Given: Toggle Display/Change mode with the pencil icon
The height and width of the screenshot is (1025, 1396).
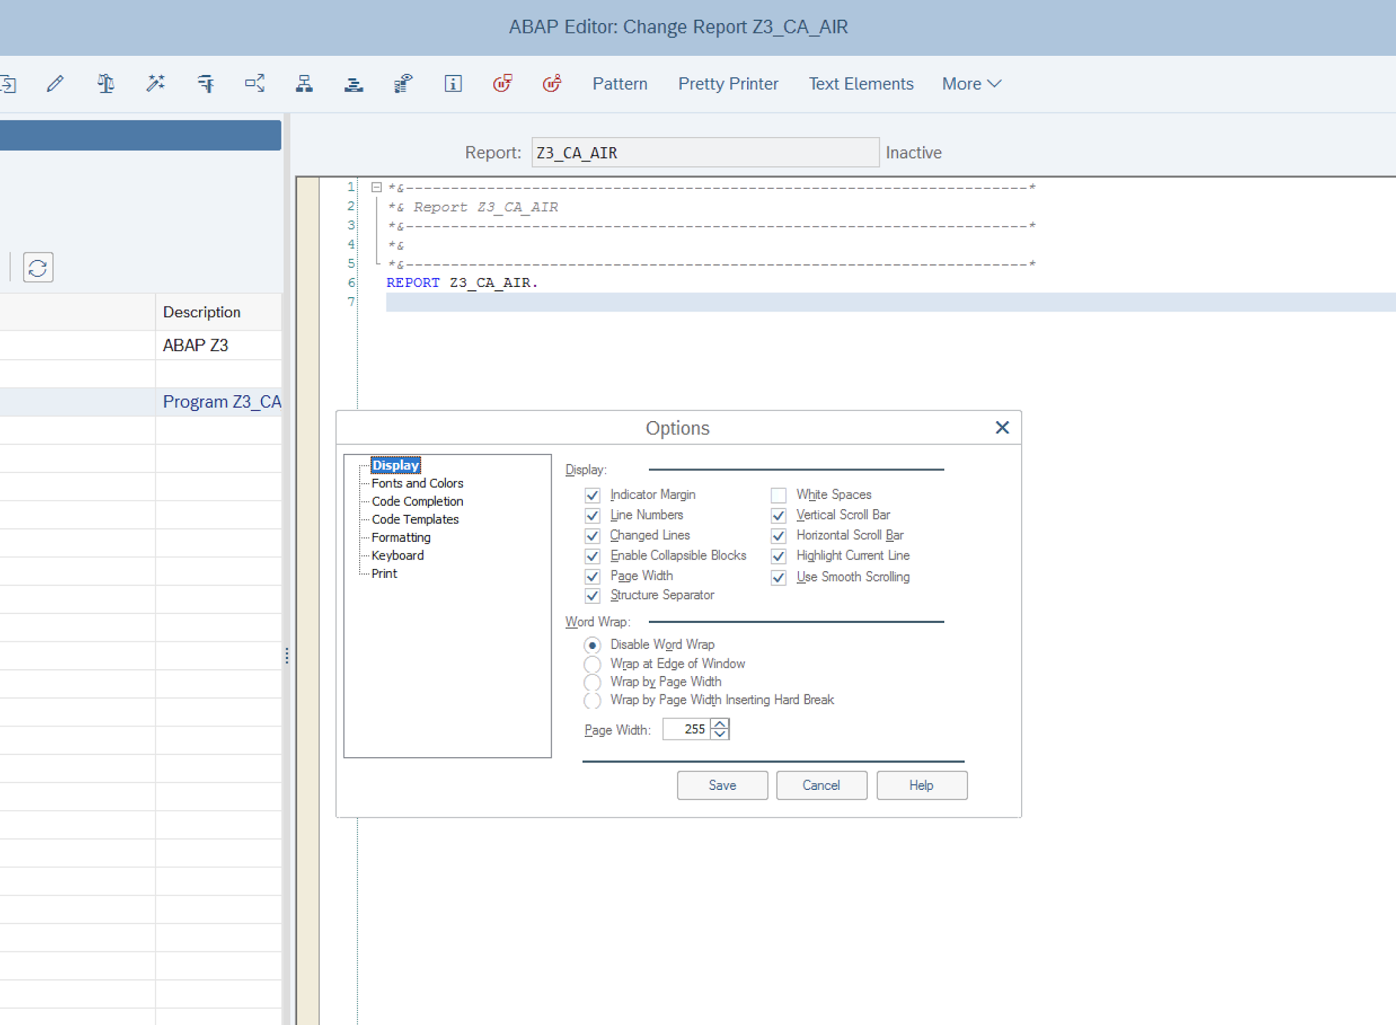Looking at the screenshot, I should coord(55,83).
